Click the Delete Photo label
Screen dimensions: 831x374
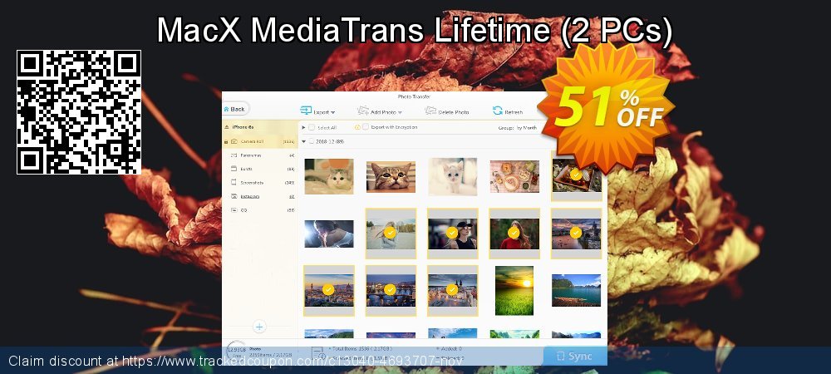click(x=455, y=112)
